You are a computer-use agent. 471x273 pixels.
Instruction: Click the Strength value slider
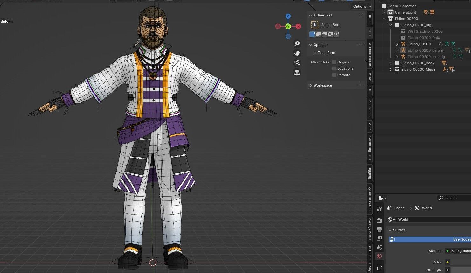461,270
